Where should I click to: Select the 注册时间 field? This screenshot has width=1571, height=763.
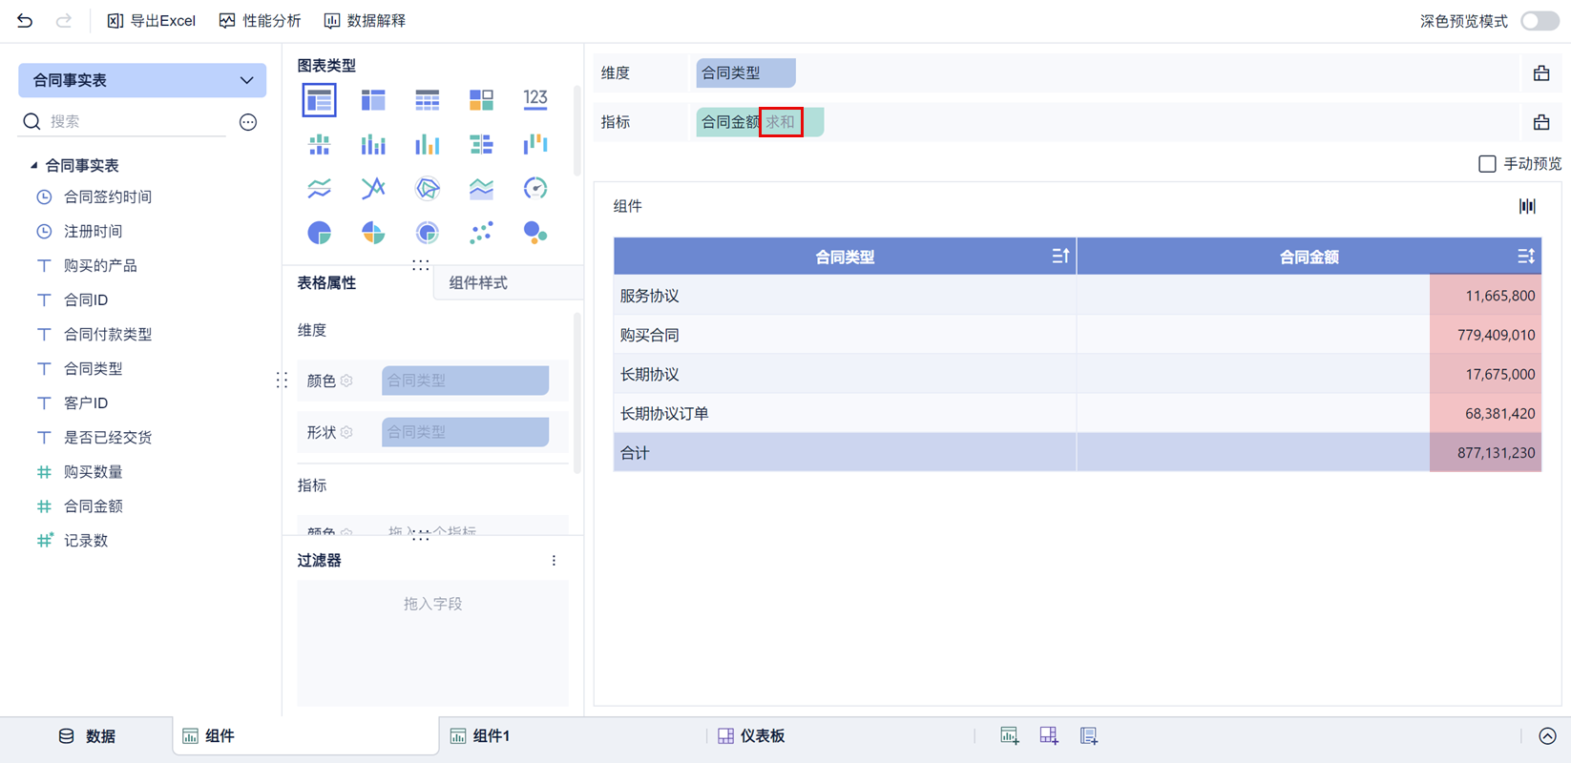pyautogui.click(x=93, y=231)
